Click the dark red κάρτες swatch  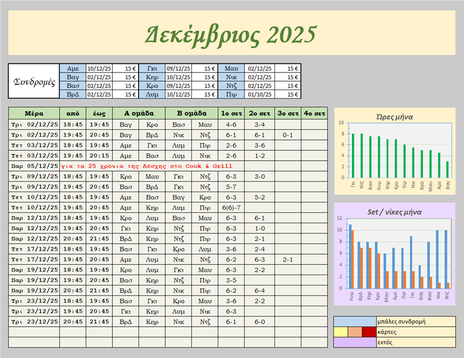(368, 332)
